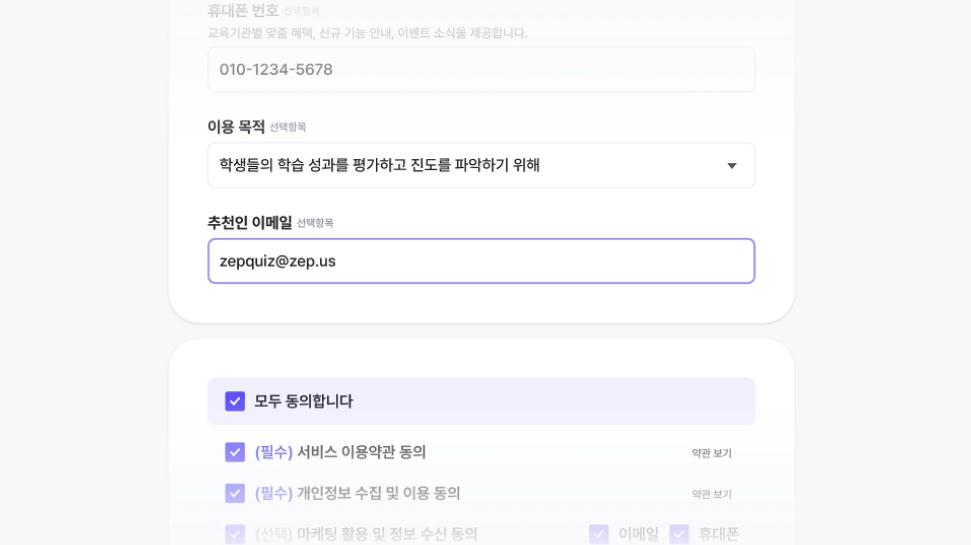Screen dimensions: 971x545
Task: Click the 선택항목 tag beside 휴대폰 번호
Action: [x=301, y=10]
